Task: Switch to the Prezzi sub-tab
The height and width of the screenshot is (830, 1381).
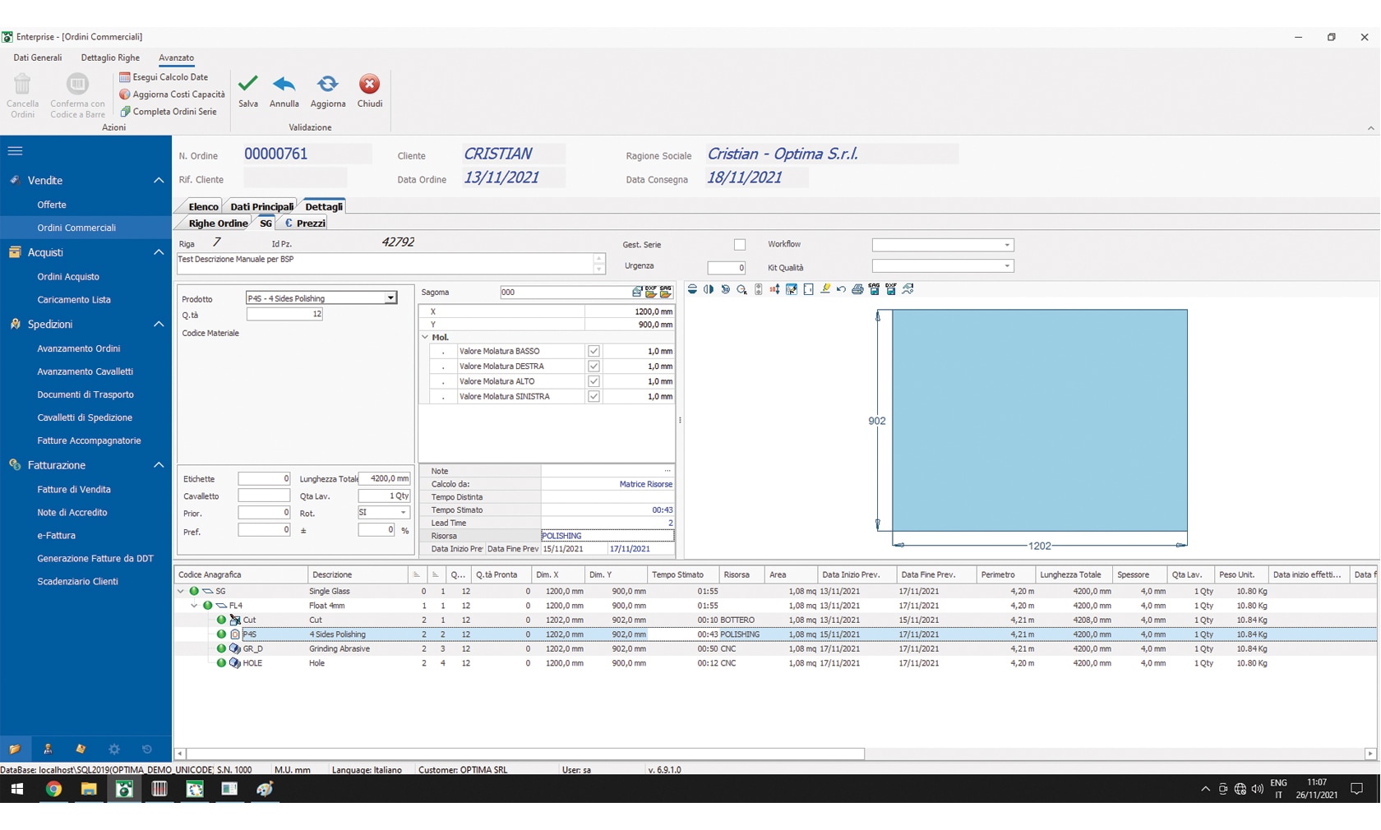Action: [305, 223]
